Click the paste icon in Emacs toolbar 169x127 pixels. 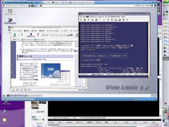(112, 20)
